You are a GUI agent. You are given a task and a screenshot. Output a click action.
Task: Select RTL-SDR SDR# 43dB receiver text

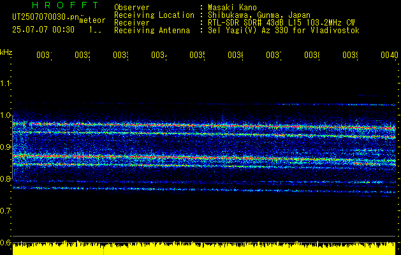pyautogui.click(x=281, y=23)
